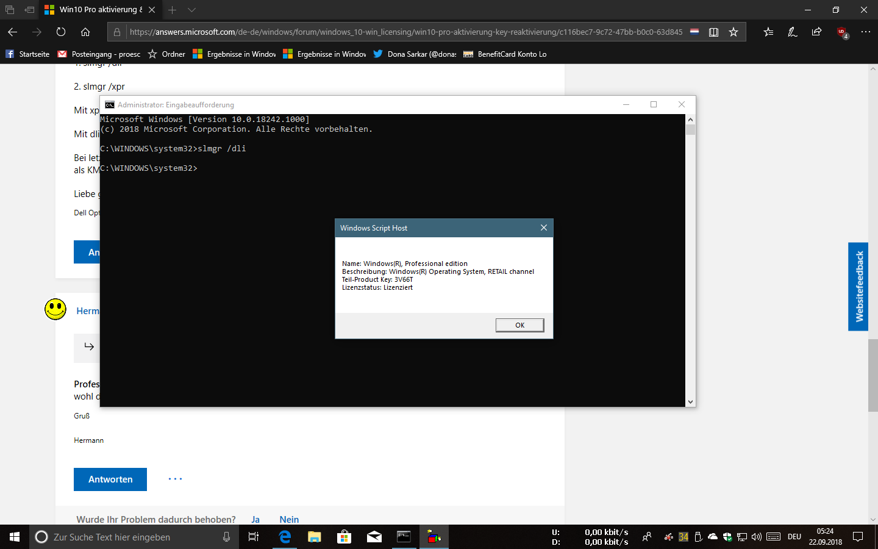Open the Posteingang Gmail bookmark
Image resolution: width=878 pixels, height=549 pixels.
(x=99, y=54)
